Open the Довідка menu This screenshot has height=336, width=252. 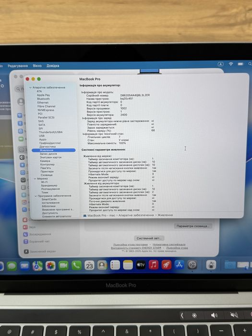[53, 66]
